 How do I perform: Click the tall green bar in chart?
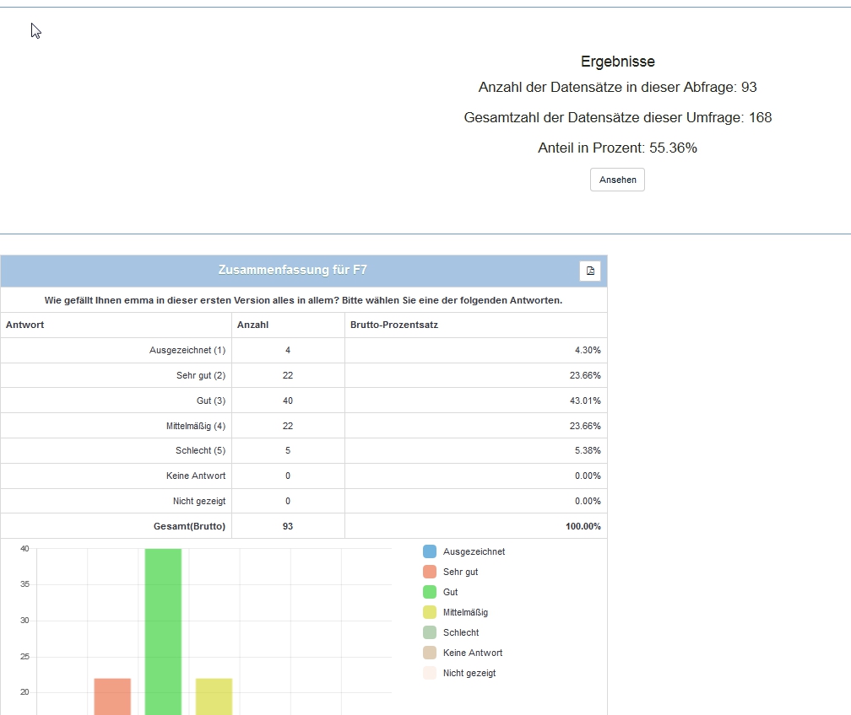click(x=163, y=631)
